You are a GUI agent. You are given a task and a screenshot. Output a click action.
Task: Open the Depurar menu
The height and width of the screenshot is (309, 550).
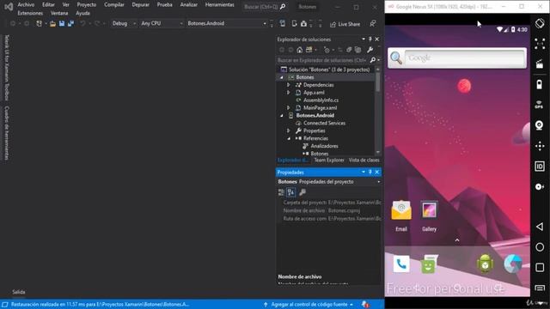(140, 5)
